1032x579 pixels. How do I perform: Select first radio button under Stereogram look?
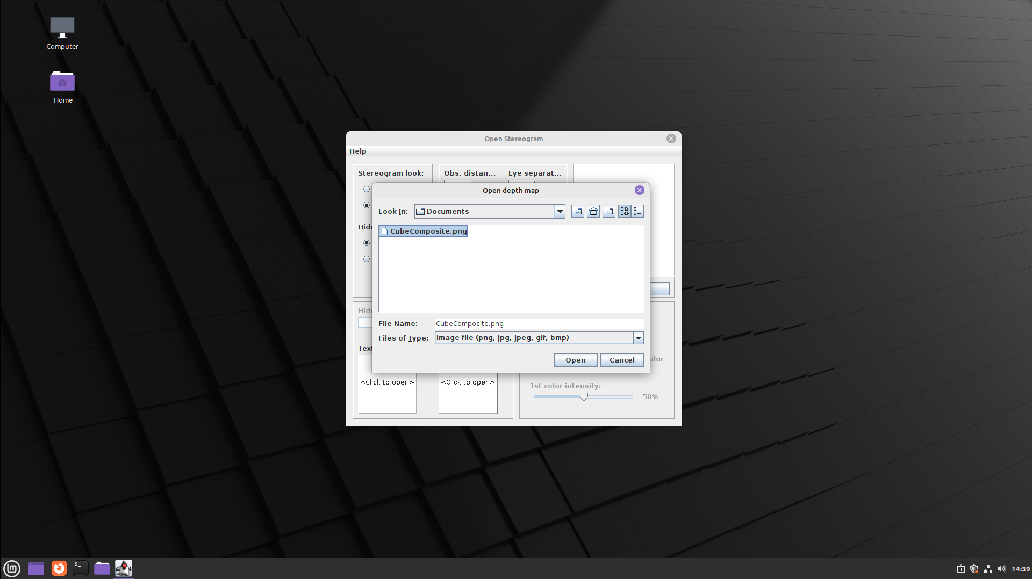(367, 189)
